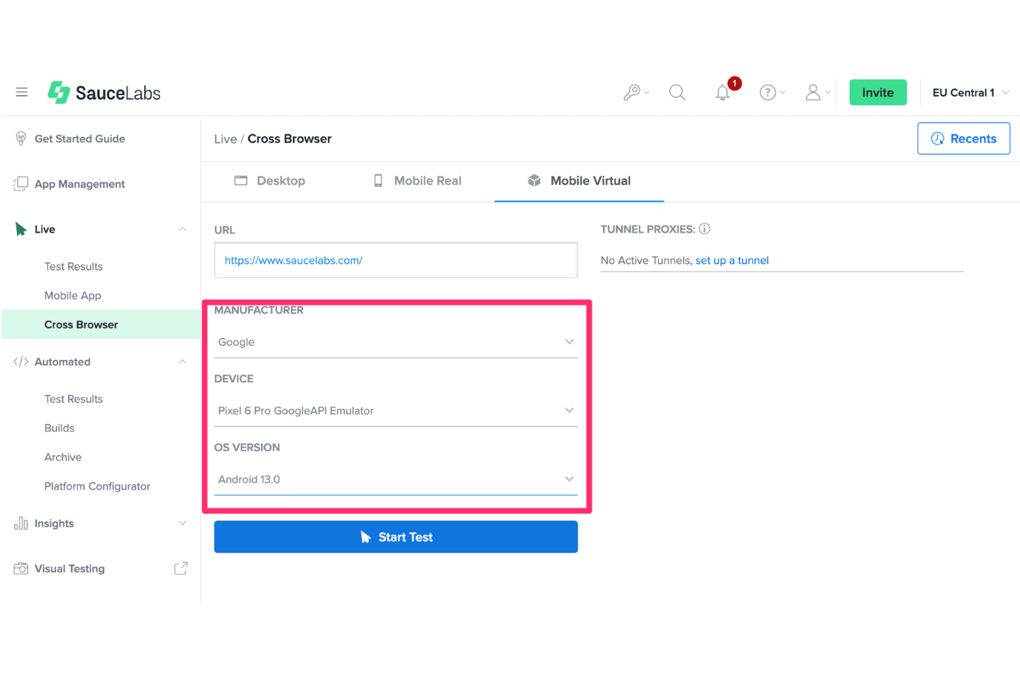
Task: Click the set up a tunnel link
Action: pyautogui.click(x=732, y=260)
